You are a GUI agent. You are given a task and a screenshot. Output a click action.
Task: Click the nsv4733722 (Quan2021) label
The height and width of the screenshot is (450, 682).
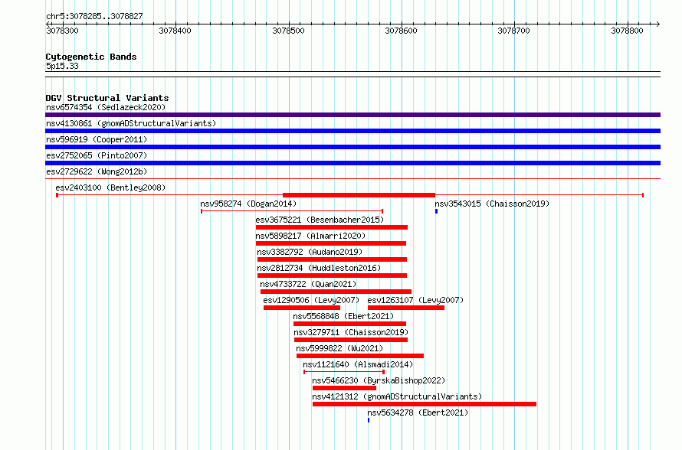tap(308, 284)
